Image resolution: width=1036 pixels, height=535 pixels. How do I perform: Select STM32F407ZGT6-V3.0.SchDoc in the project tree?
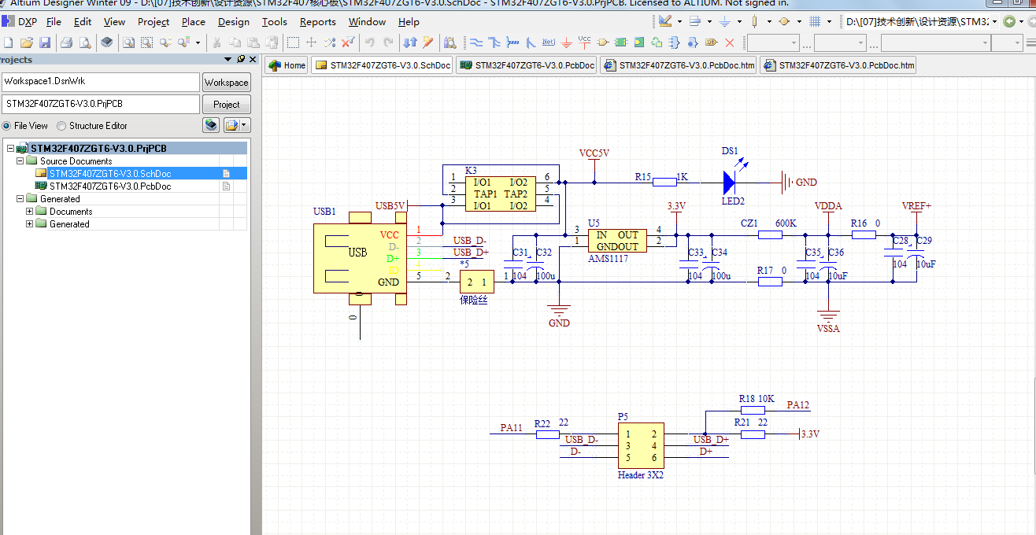110,174
